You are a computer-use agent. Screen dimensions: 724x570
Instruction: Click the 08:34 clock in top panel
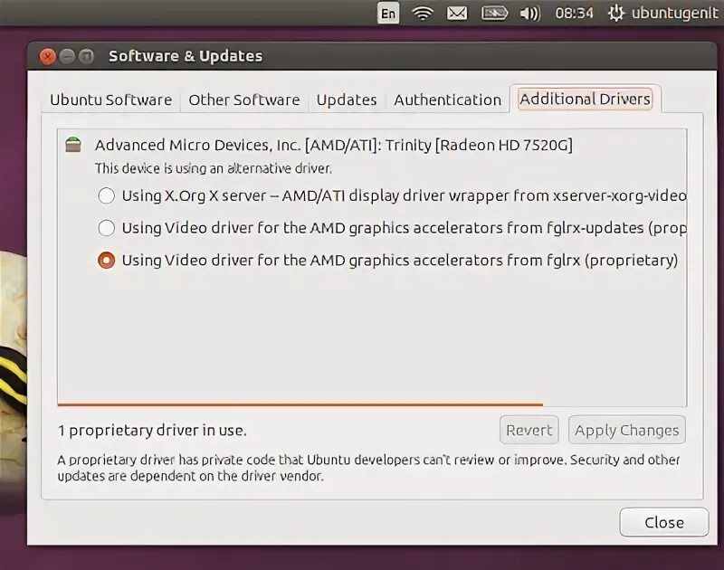574,13
